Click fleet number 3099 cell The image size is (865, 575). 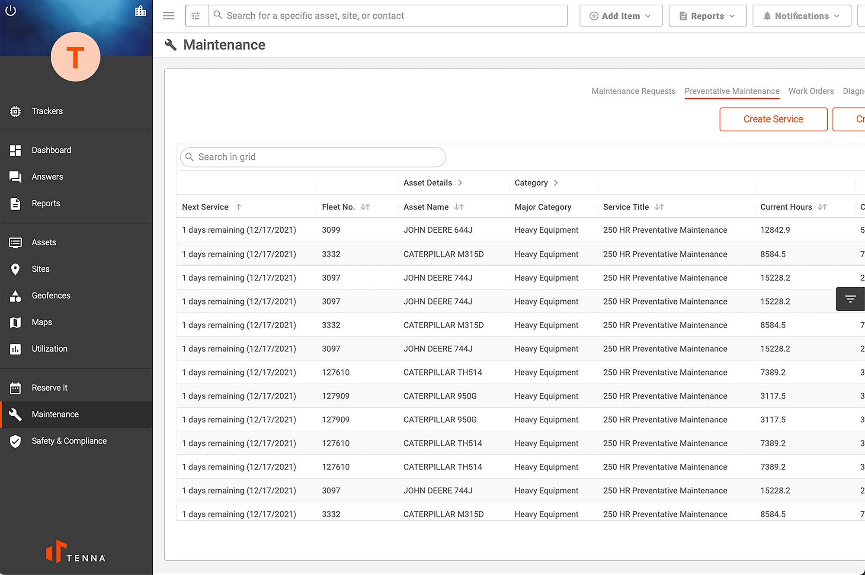pyautogui.click(x=331, y=230)
